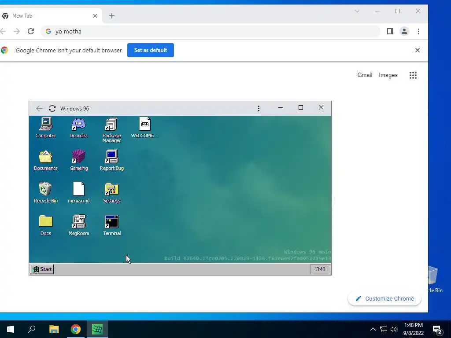The image size is (451, 338).
Task: Open a new Chrome tab with plus
Action: (x=112, y=16)
